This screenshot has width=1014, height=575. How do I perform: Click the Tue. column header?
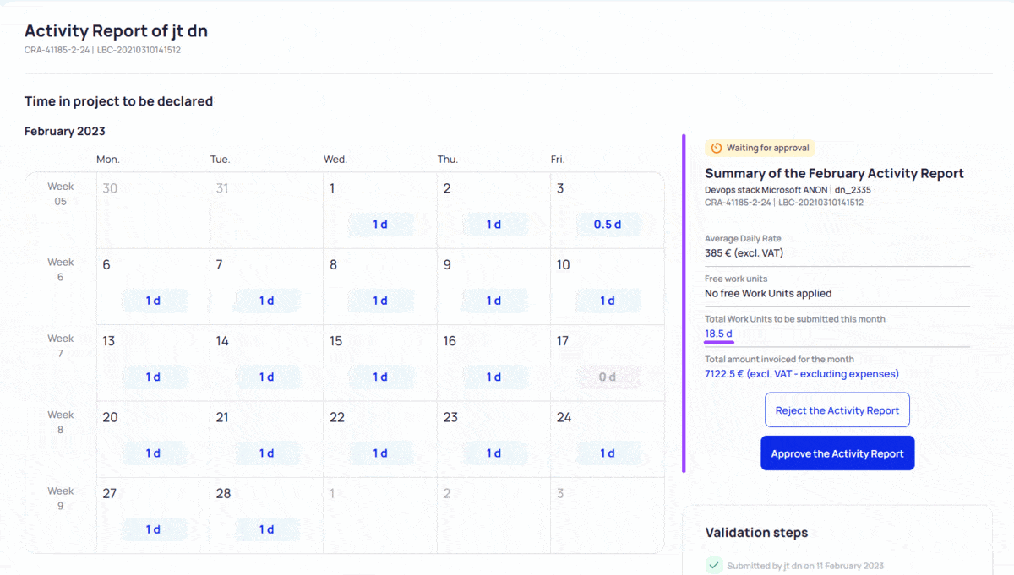[x=221, y=159]
